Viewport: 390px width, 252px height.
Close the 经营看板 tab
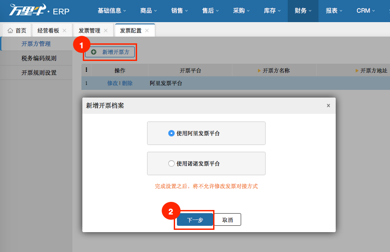64,31
